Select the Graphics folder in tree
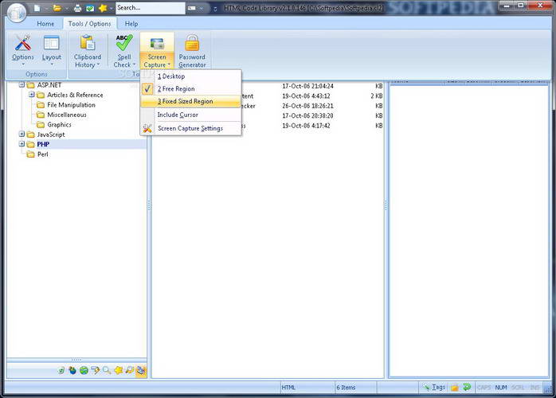This screenshot has width=556, height=398. [59, 125]
